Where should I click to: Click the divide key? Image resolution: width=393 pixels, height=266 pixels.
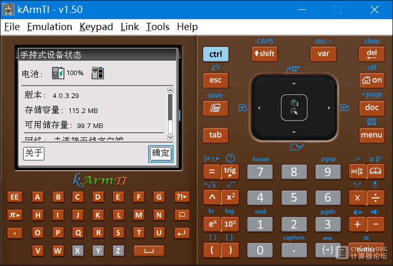pos(375,198)
